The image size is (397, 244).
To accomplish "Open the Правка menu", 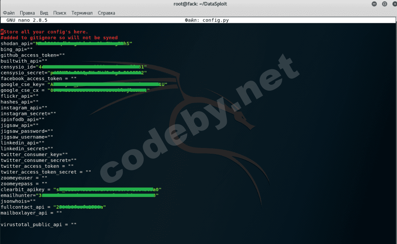I will pyautogui.click(x=27, y=13).
